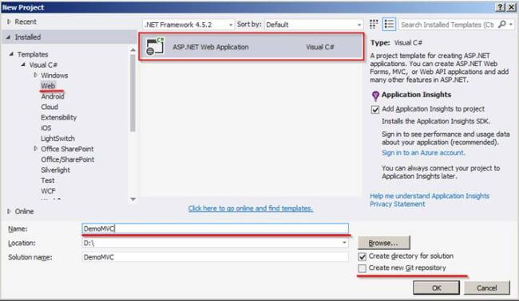
Task: Expand the Online section
Action: [9, 211]
